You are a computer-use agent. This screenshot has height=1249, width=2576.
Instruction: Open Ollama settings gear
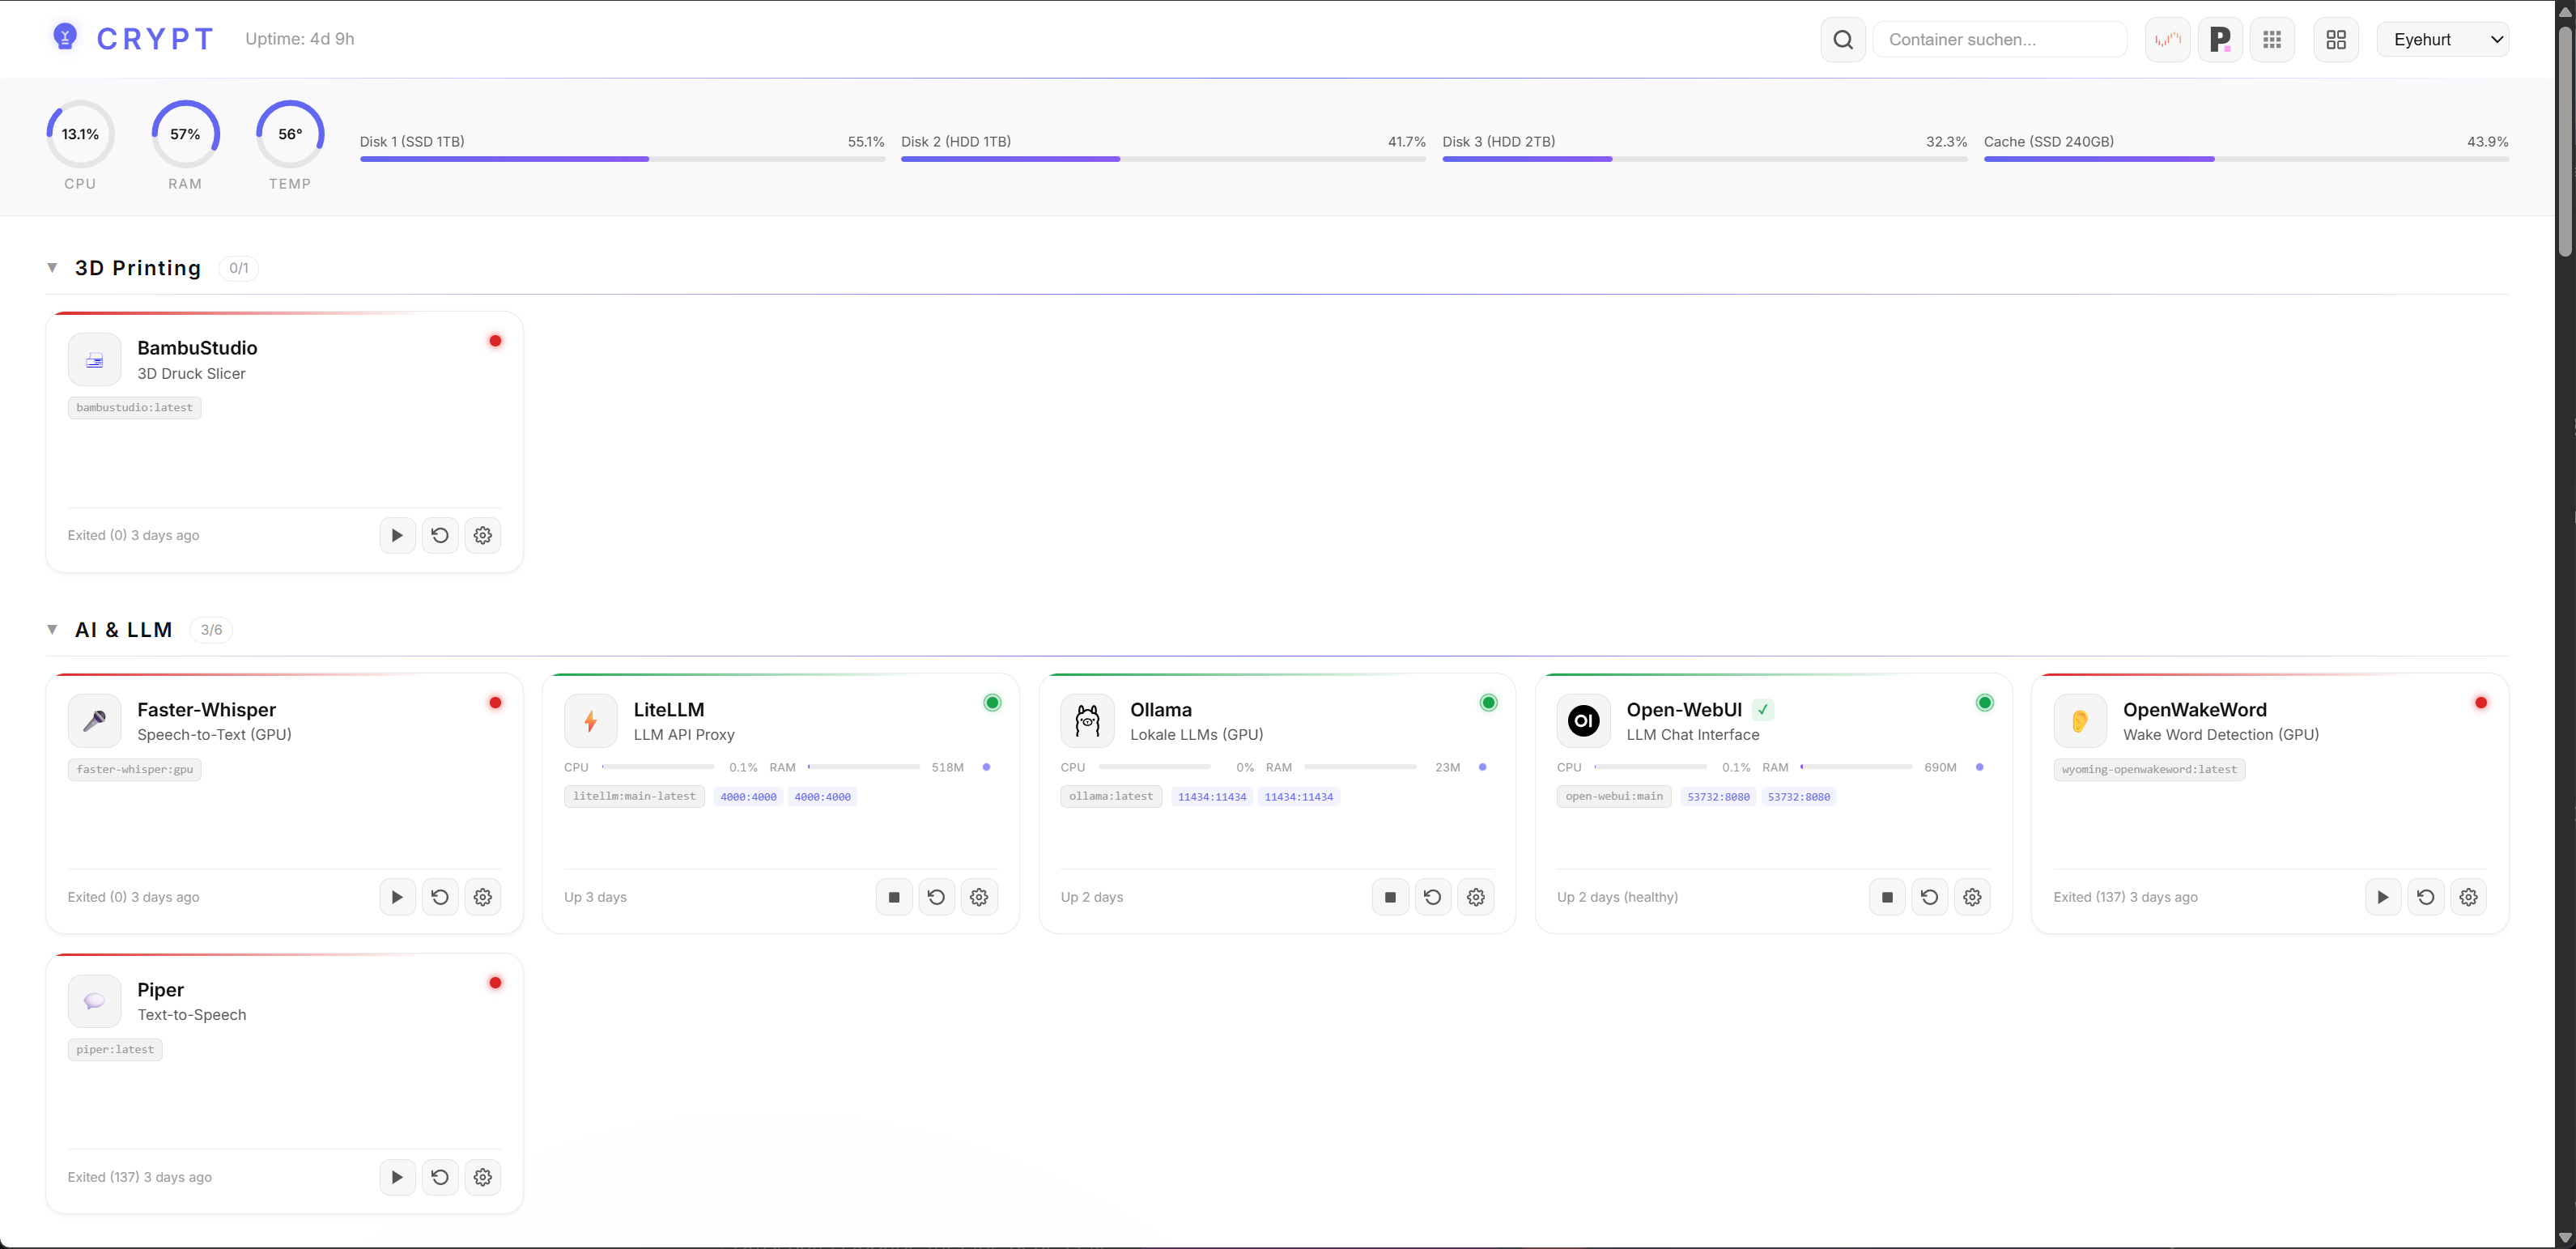pos(1476,897)
